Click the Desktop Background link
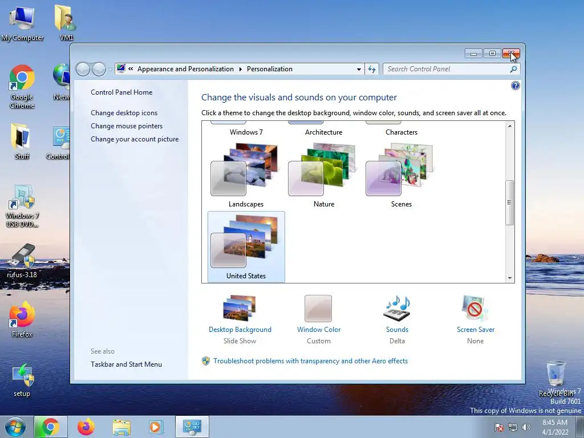 (x=240, y=330)
